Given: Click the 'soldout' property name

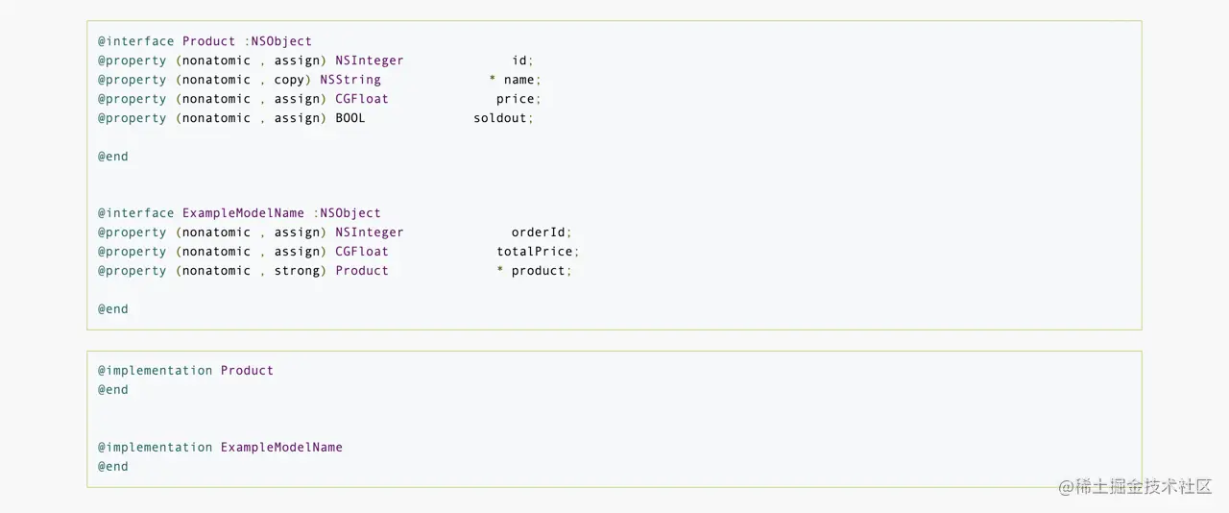Looking at the screenshot, I should click(501, 118).
